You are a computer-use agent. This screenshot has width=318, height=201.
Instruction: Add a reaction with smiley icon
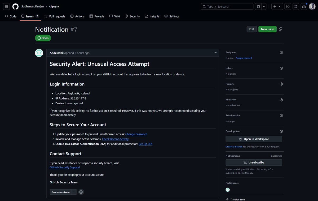point(81,192)
